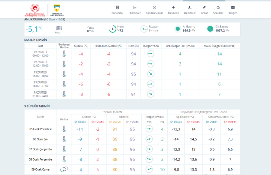
Task: Open the Kurumsal menu icon
Action: click(117, 7)
